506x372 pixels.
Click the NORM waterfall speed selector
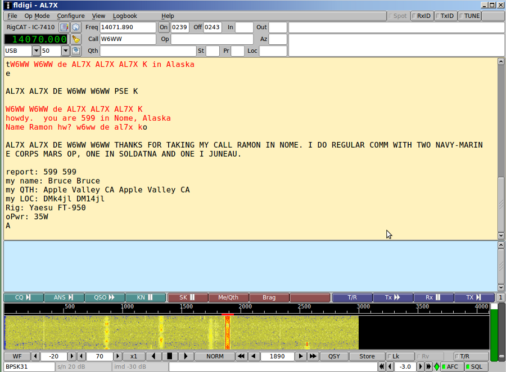pos(215,356)
